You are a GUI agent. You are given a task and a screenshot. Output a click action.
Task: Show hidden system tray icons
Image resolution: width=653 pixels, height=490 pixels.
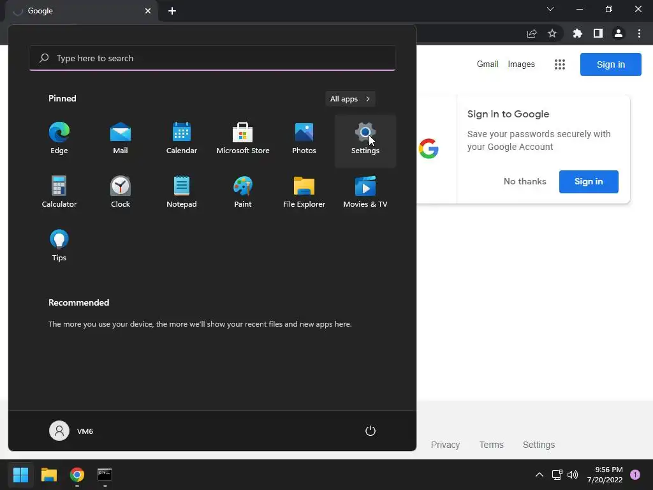539,475
